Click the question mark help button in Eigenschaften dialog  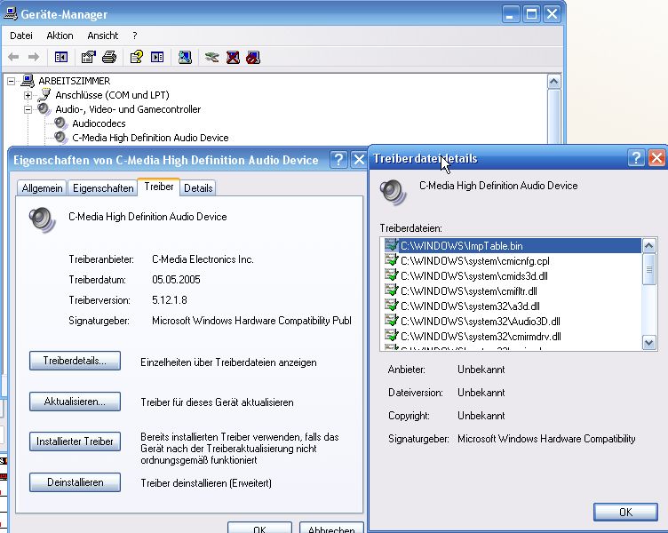point(338,160)
